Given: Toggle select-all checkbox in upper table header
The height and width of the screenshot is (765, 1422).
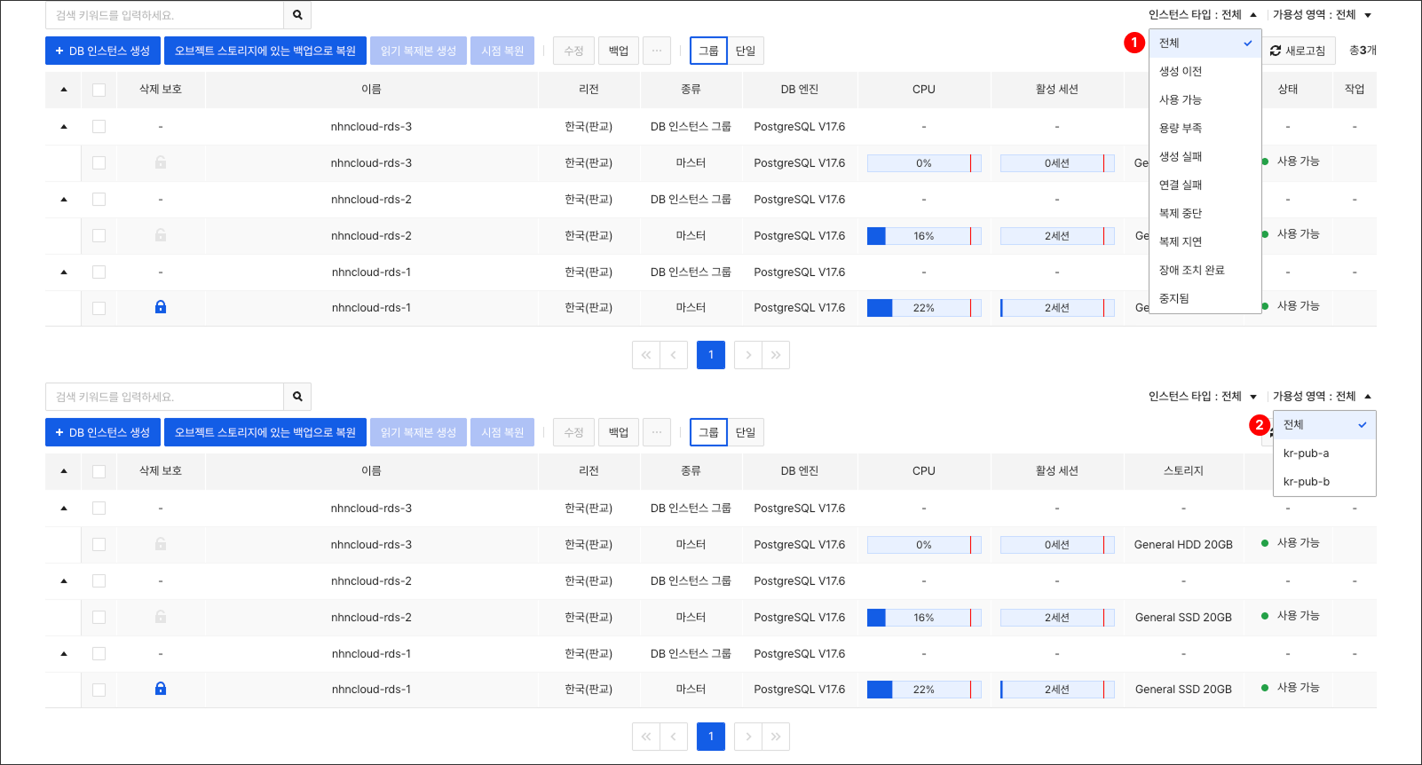Looking at the screenshot, I should coord(99,90).
